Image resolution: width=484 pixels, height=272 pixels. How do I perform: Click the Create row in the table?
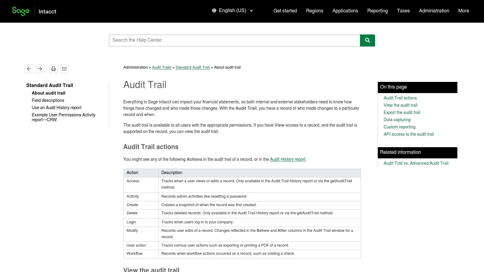[x=242, y=205]
